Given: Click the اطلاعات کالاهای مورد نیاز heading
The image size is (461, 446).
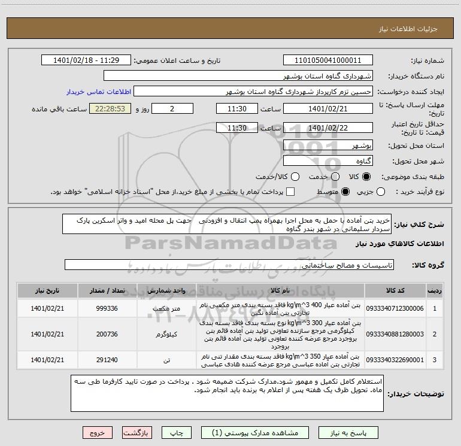Looking at the screenshot, I should pos(400,244).
